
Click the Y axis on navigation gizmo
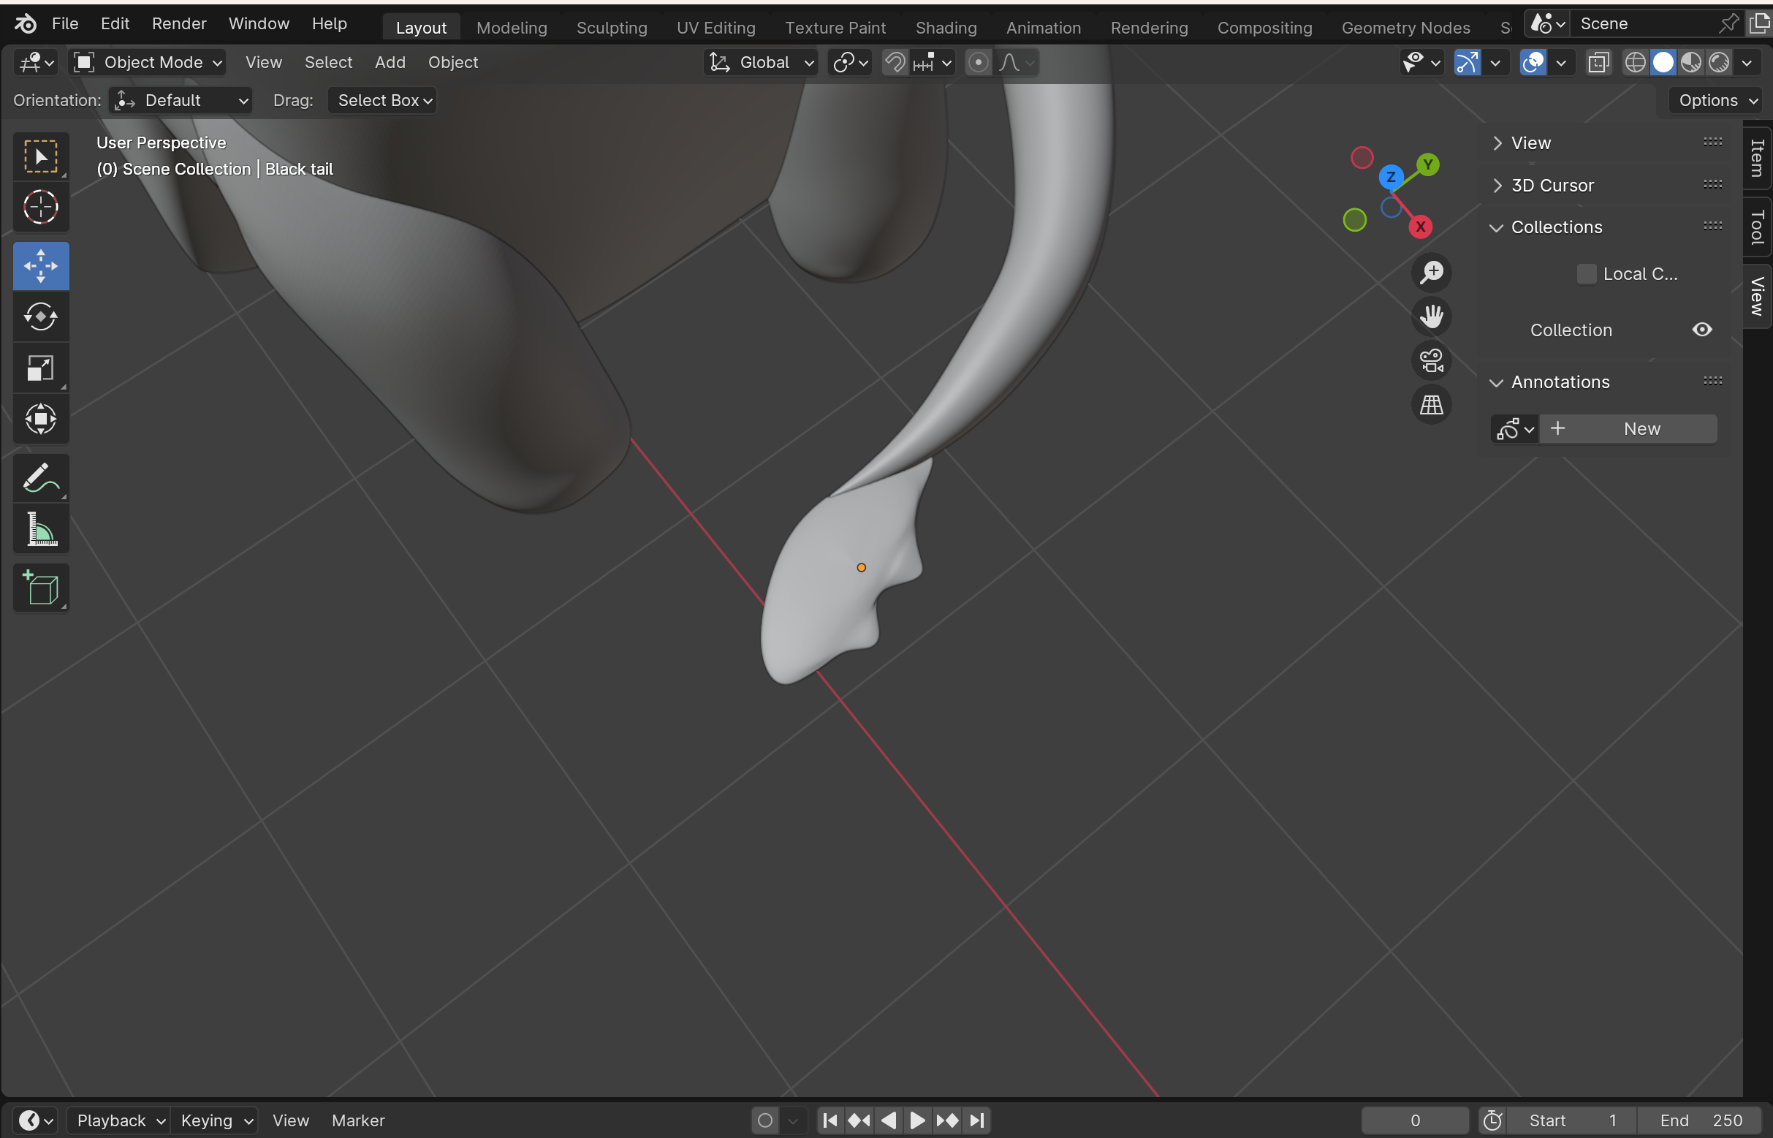1428,164
